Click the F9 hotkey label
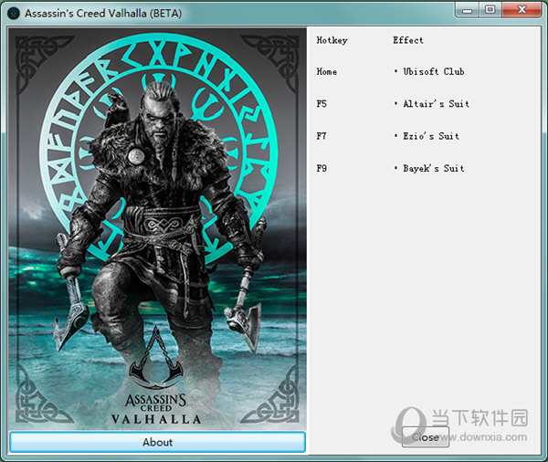 pyautogui.click(x=321, y=168)
